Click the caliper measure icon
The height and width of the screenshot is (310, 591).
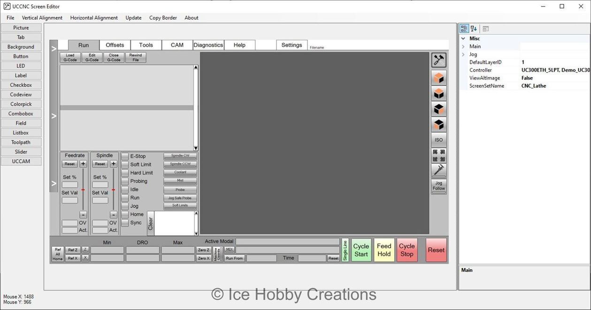coord(439,170)
